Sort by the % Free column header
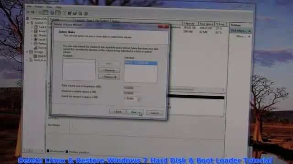 [220, 24]
